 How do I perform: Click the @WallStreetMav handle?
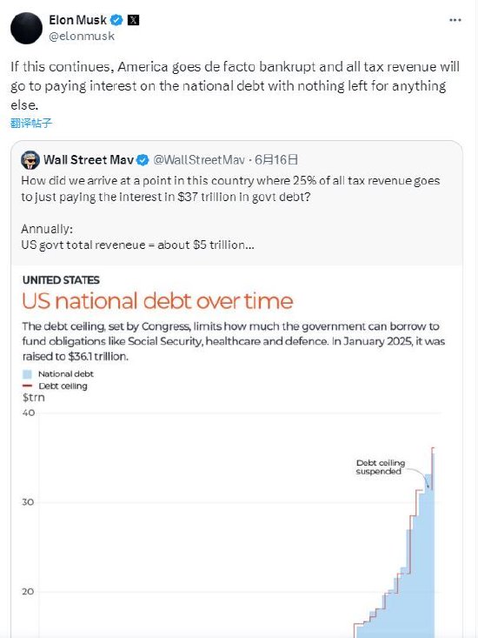(x=199, y=160)
